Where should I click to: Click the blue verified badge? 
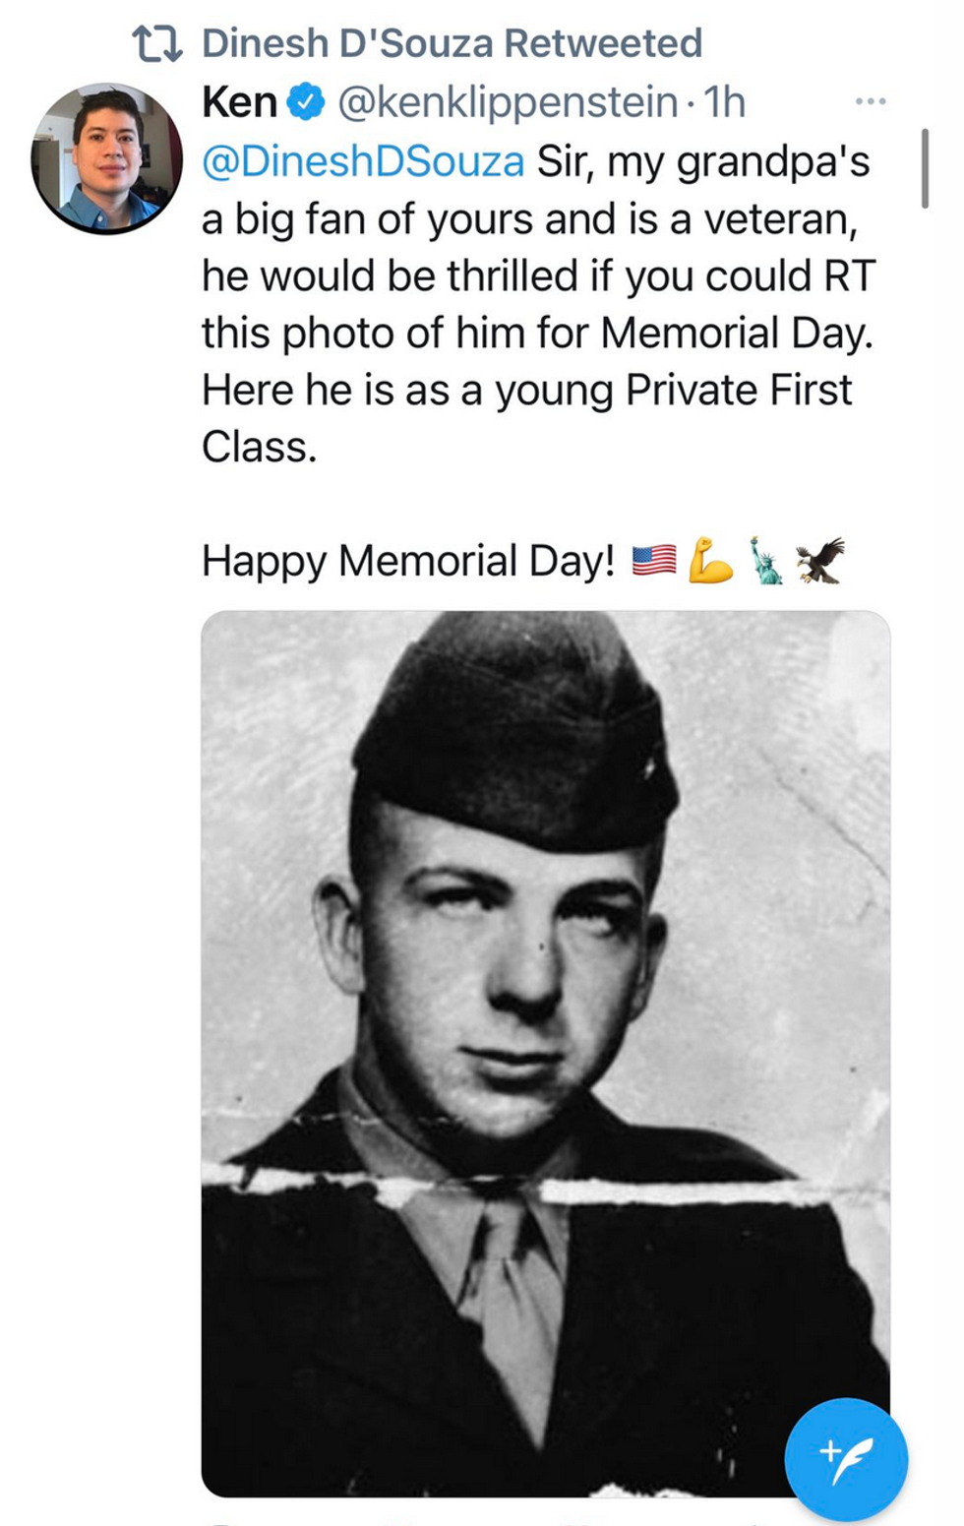click(x=307, y=102)
